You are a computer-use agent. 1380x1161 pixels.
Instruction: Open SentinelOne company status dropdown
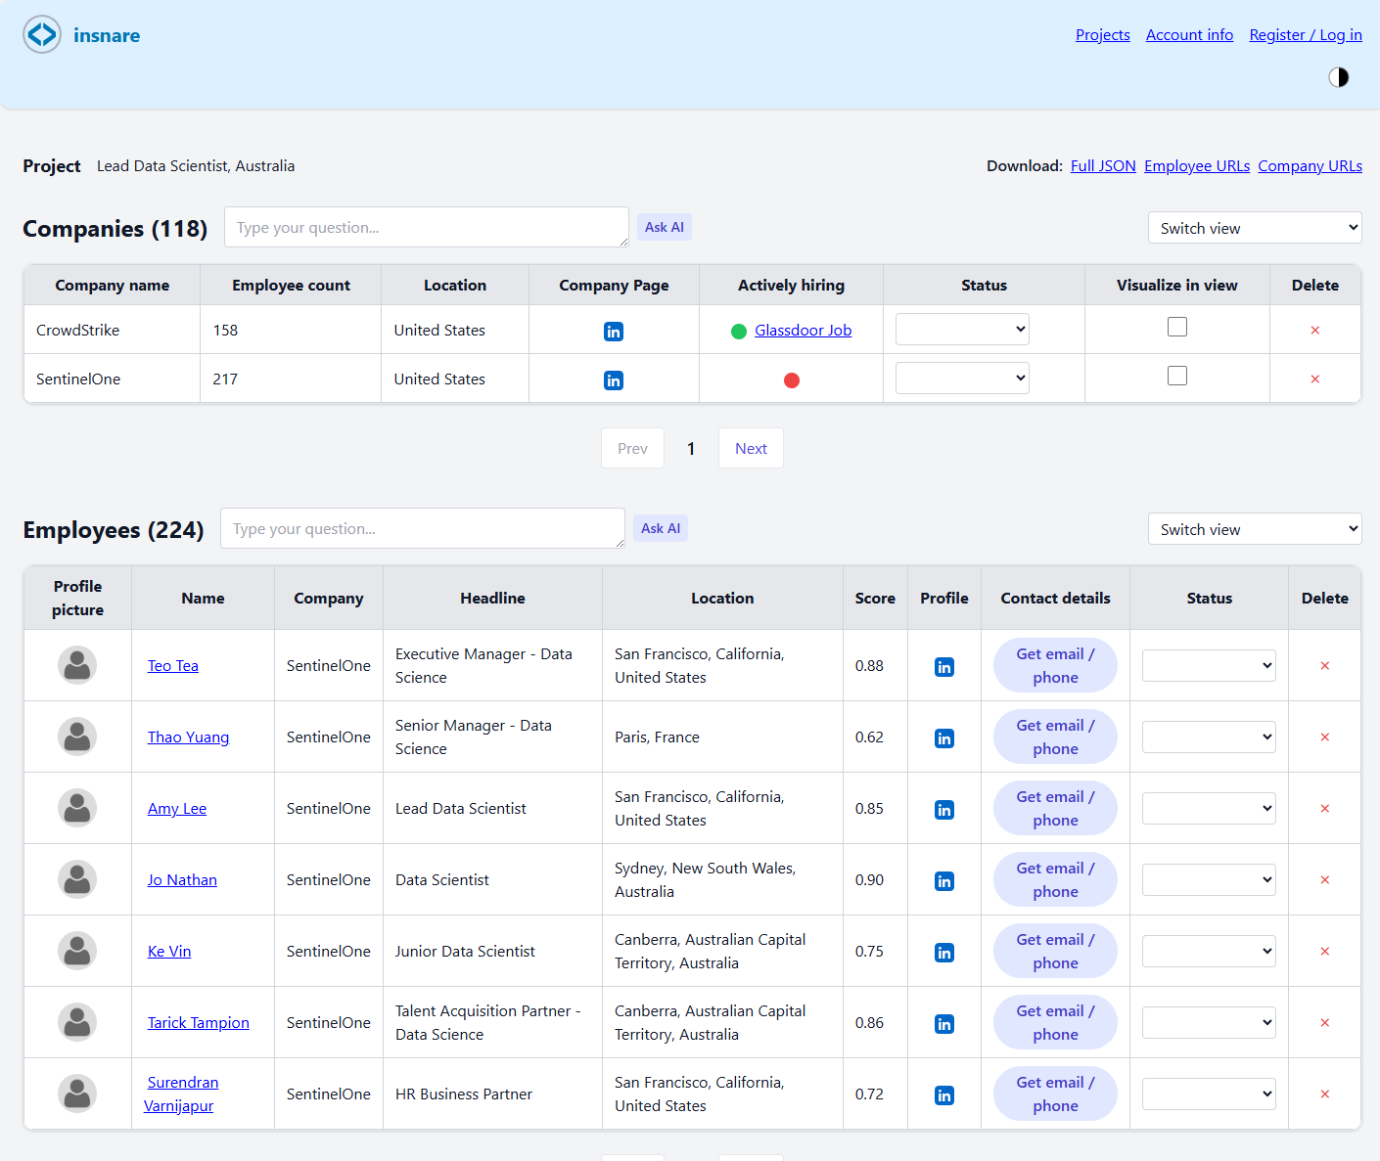962,378
